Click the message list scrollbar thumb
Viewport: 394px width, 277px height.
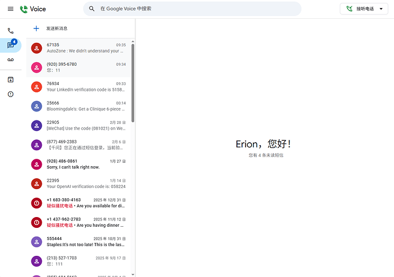pyautogui.click(x=132, y=83)
